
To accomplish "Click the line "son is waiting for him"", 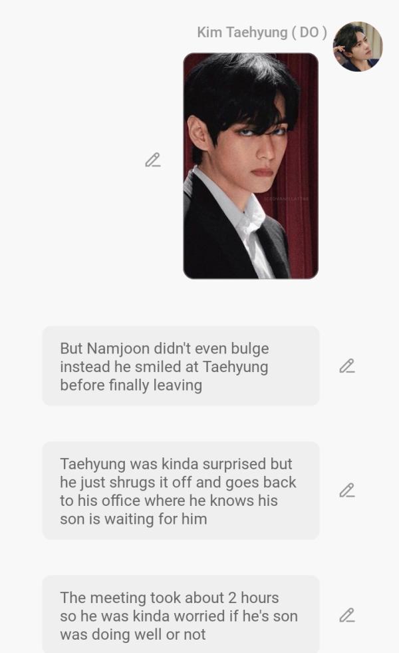I will pyautogui.click(x=134, y=519).
